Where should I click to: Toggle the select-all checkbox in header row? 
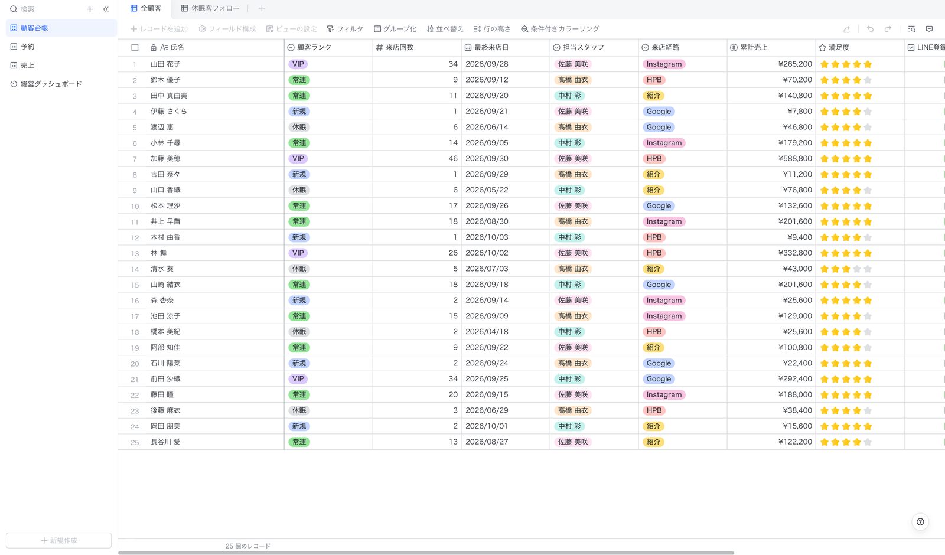pos(135,48)
